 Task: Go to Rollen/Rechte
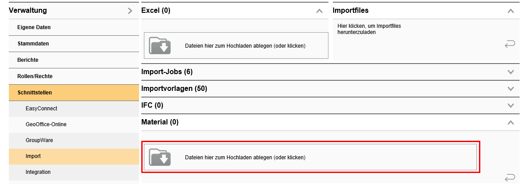coord(35,76)
